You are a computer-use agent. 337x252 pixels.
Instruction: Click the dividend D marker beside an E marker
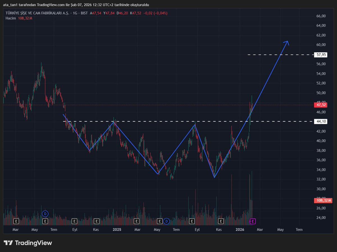click(166, 221)
